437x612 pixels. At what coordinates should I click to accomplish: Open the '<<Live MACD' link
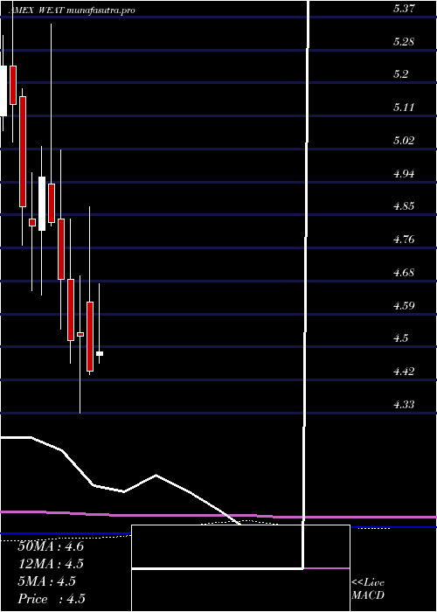tap(368, 589)
